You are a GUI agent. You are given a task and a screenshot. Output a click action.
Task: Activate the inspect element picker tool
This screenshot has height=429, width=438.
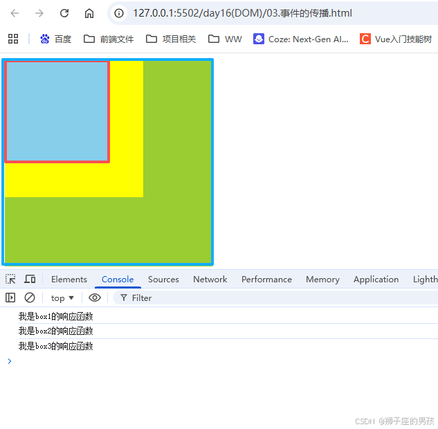(10, 279)
